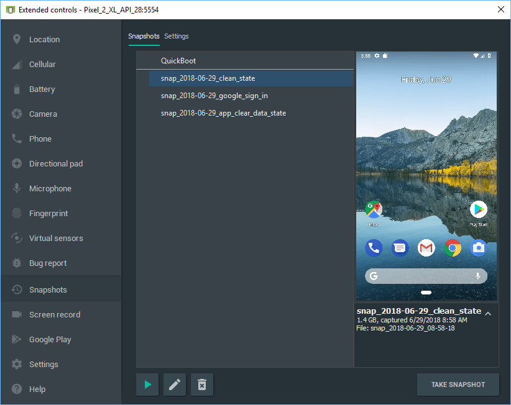Load the selected snapshot
The image size is (511, 405).
[147, 385]
